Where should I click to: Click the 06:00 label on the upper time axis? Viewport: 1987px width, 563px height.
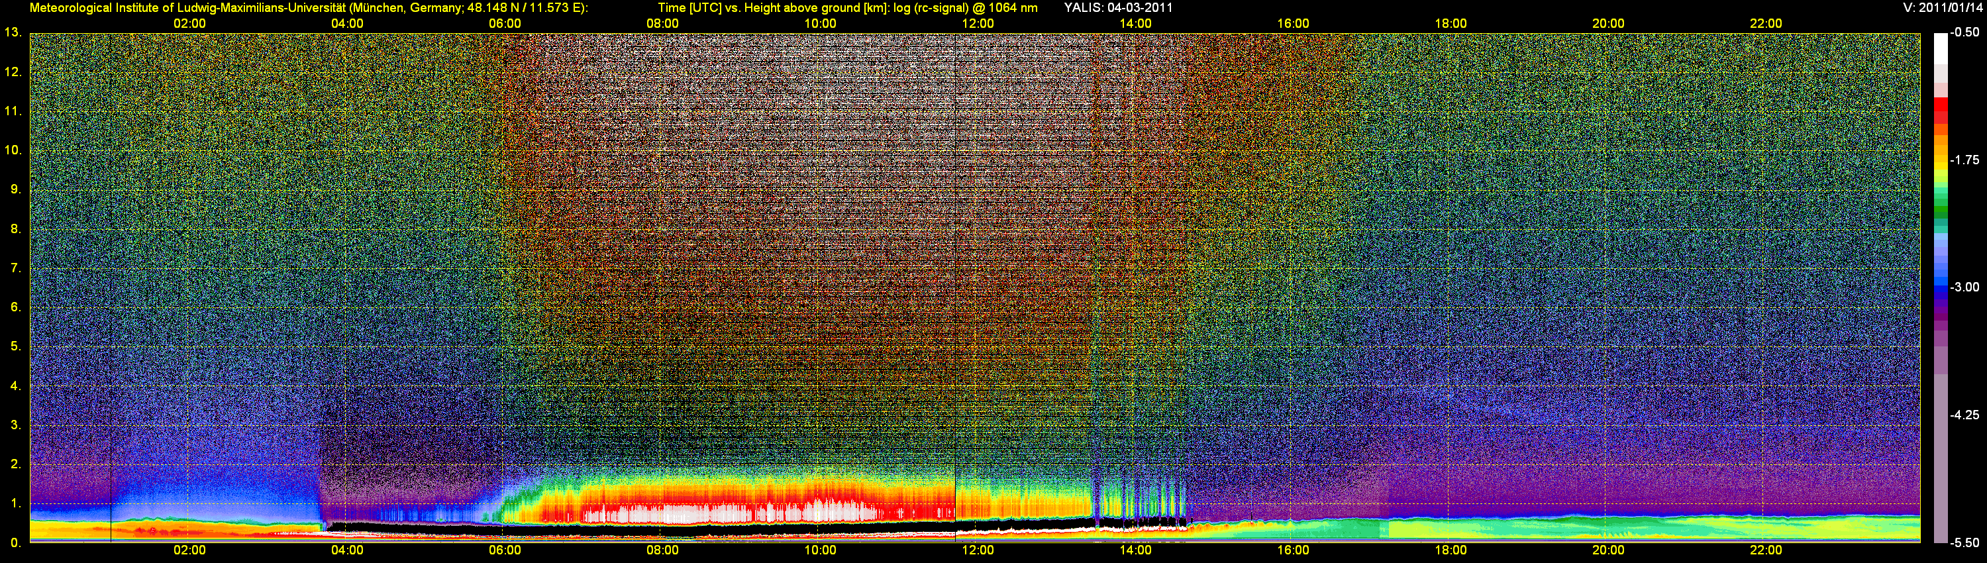coord(505,24)
